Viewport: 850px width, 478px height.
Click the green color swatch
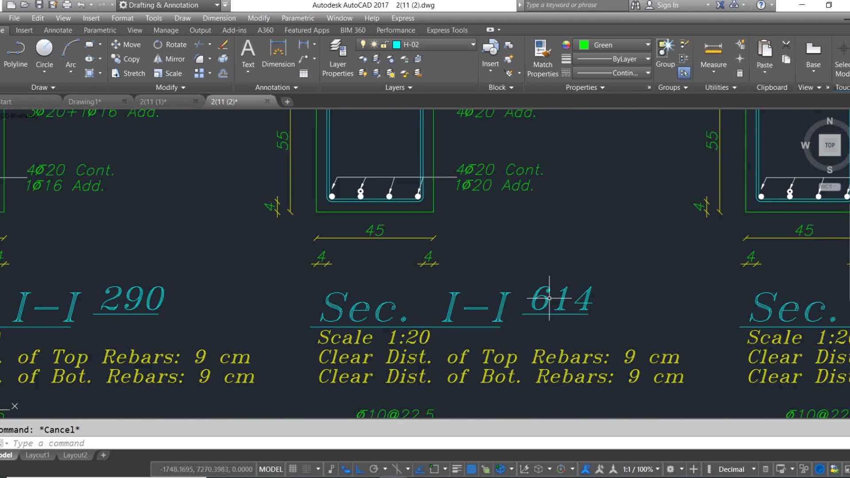coord(584,45)
